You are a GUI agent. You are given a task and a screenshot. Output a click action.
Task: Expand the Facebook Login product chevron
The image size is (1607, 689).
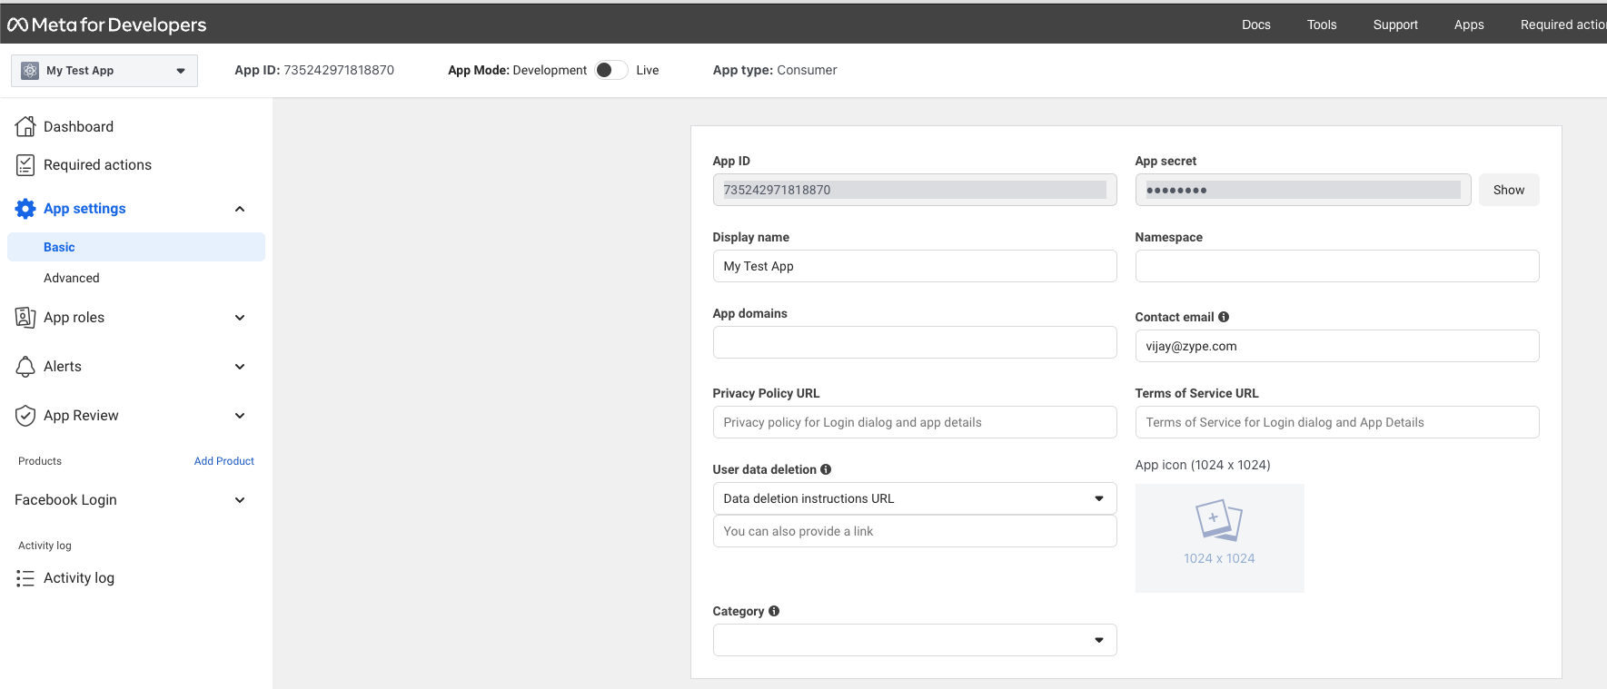pyautogui.click(x=240, y=500)
